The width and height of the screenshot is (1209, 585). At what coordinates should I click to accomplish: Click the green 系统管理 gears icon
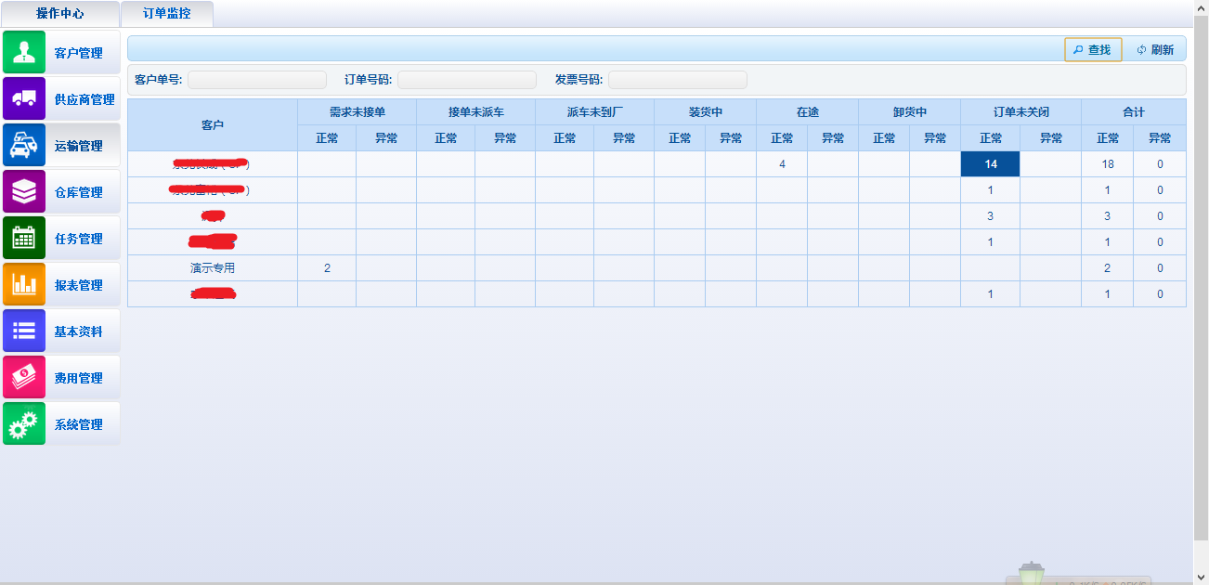coord(24,423)
